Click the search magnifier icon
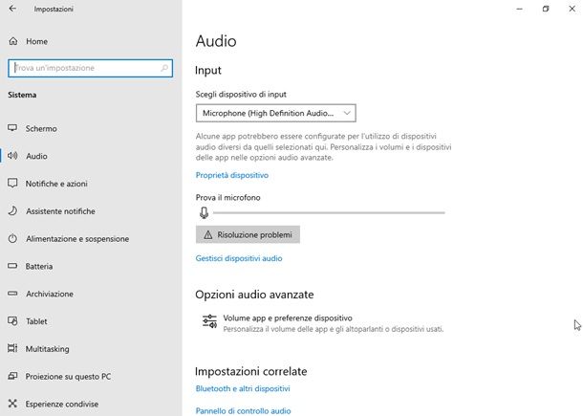This screenshot has width=583, height=416. (x=164, y=68)
